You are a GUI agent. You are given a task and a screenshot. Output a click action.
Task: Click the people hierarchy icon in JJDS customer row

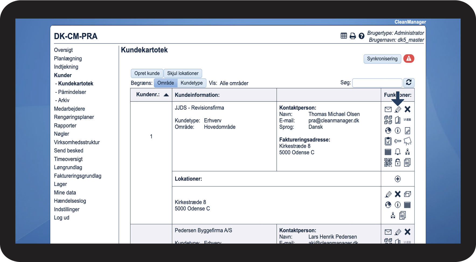[x=408, y=152]
